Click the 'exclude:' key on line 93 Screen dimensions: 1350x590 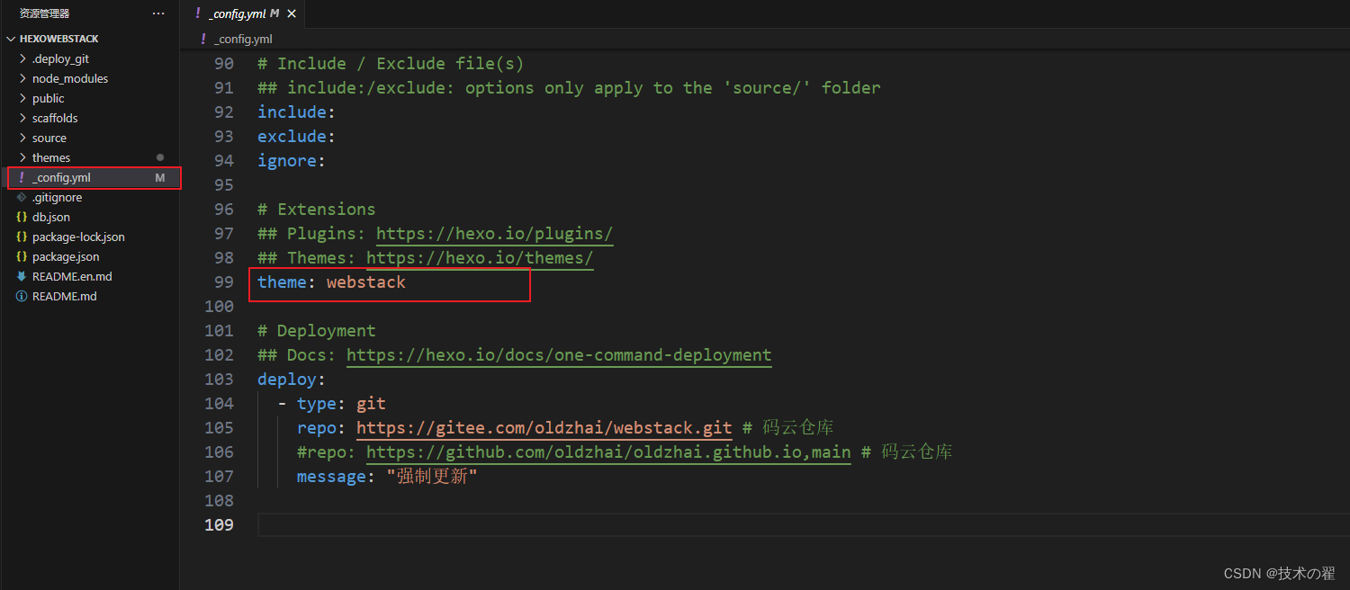296,136
